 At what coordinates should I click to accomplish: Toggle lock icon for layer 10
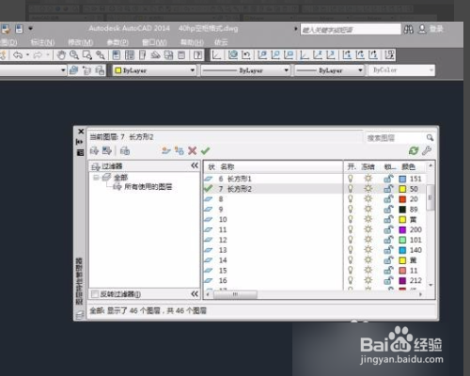pos(388,219)
